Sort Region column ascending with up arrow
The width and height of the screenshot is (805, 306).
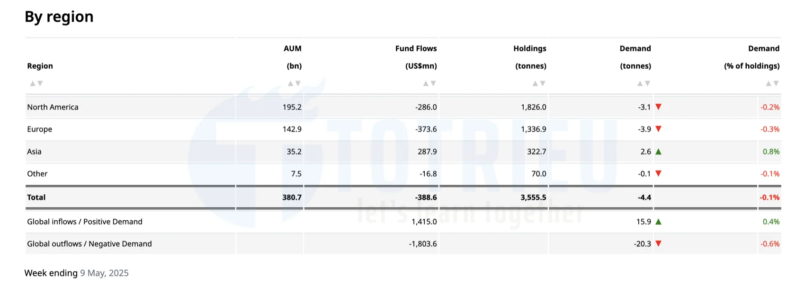pos(33,83)
